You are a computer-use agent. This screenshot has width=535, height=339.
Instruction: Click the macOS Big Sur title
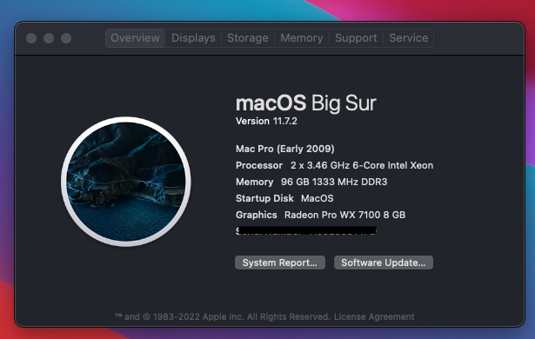pos(306,103)
